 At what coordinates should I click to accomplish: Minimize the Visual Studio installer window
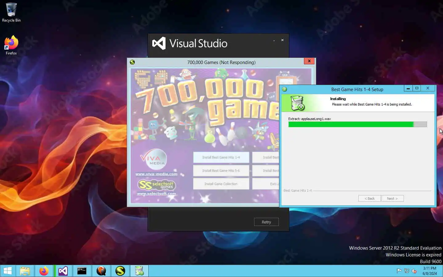pos(274,40)
